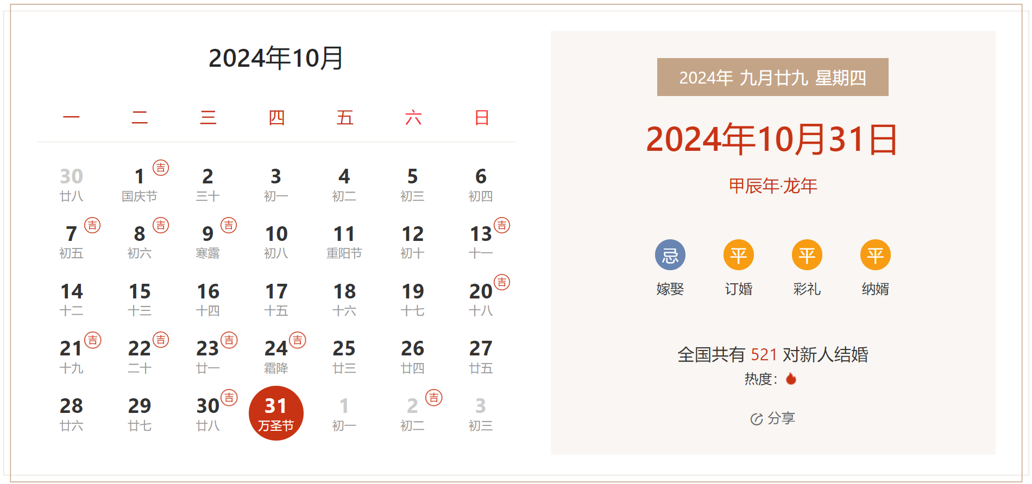Select October 31 万圣节 highlighted date
The width and height of the screenshot is (1032, 484).
[276, 413]
